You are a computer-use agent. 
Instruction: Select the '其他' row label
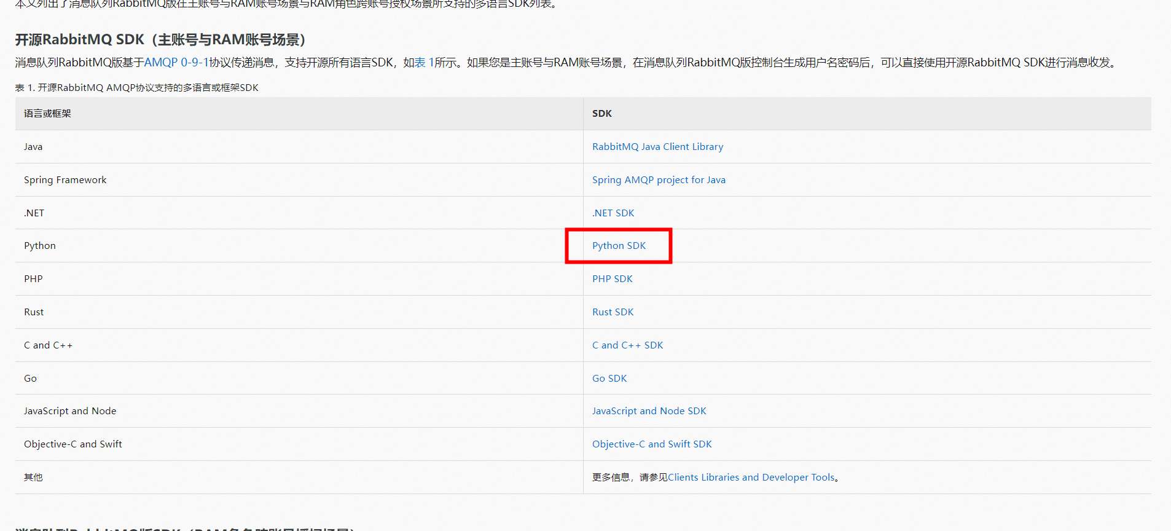click(299, 478)
